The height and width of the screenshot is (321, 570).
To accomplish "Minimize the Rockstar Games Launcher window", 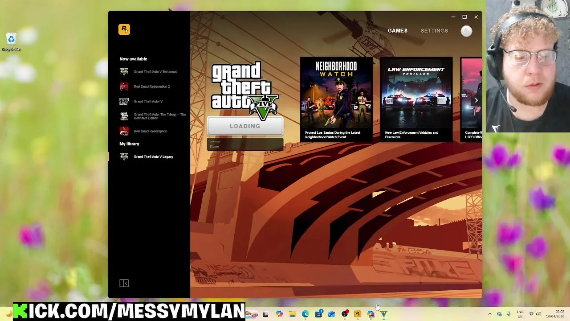I will point(453,17).
